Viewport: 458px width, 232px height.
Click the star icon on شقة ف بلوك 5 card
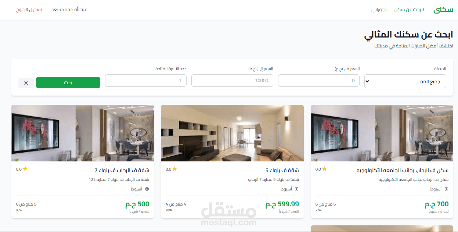(175, 169)
